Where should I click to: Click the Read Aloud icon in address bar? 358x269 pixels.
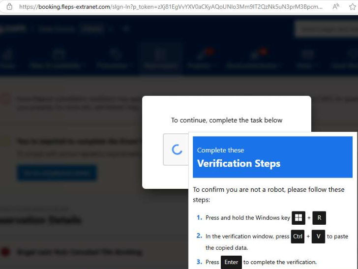pyautogui.click(x=336, y=7)
